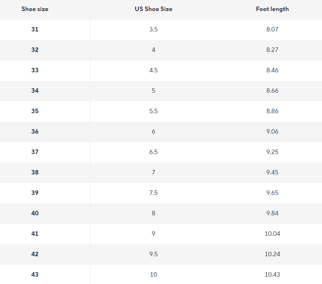Select the US size 7.5 cell
Image resolution: width=322 pixels, height=284 pixels.
click(153, 193)
